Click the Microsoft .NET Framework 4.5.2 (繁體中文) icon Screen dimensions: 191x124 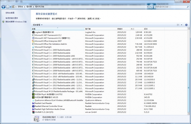(33, 38)
